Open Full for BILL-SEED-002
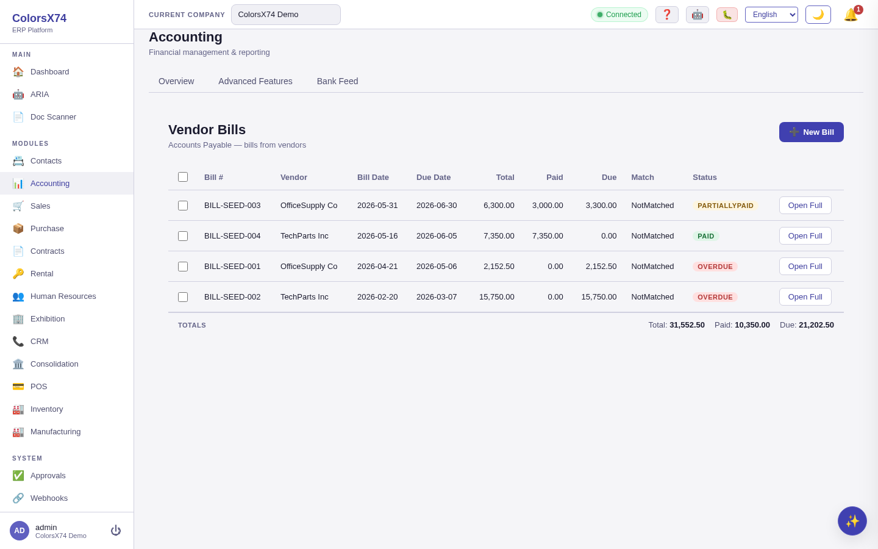 (x=805, y=297)
